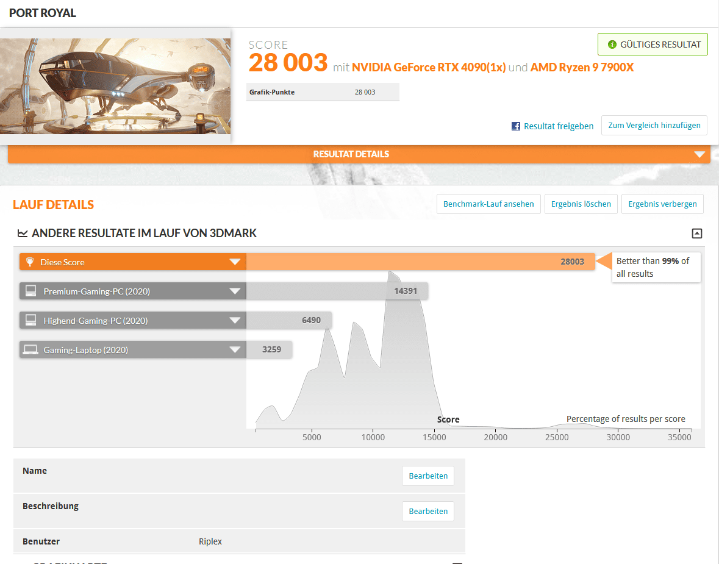Click the Gültiges Resultat button
The height and width of the screenshot is (564, 719).
[x=653, y=45]
